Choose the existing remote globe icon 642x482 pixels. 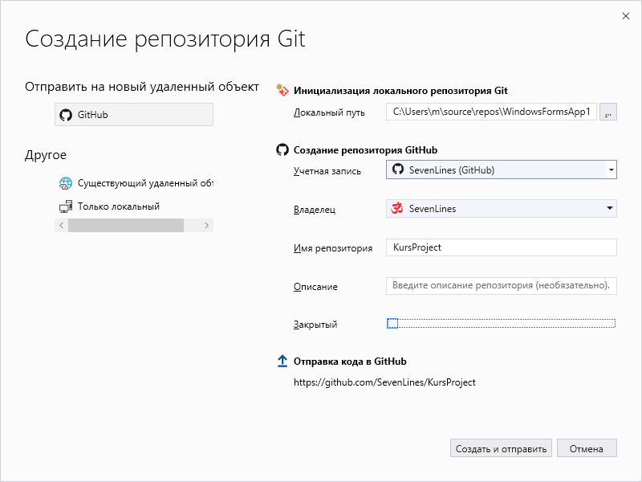tap(66, 183)
